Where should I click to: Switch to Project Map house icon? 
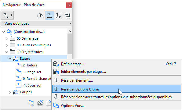(40, 15)
